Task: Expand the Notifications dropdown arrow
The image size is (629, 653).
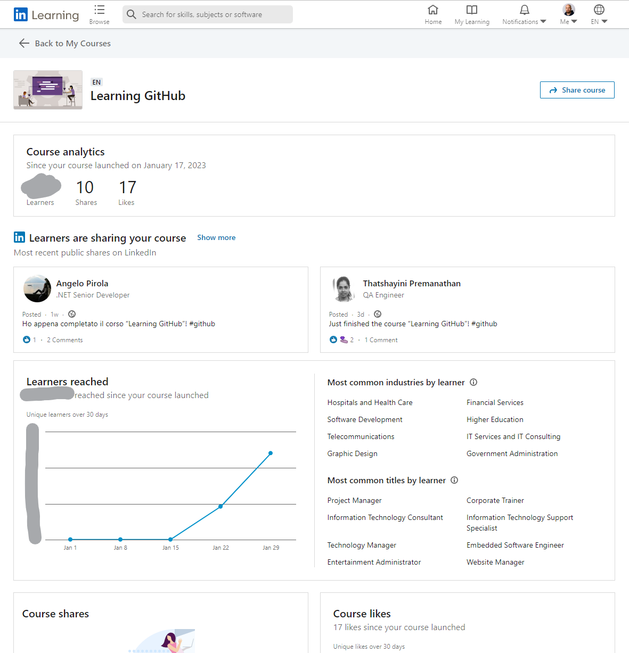Action: coord(543,22)
